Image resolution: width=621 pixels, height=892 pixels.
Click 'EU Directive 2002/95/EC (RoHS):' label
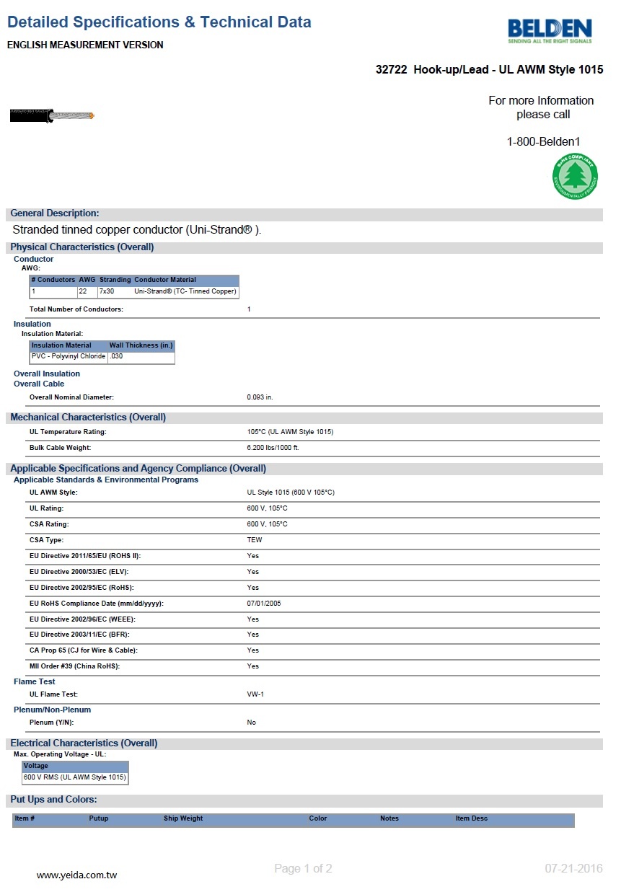click(82, 588)
